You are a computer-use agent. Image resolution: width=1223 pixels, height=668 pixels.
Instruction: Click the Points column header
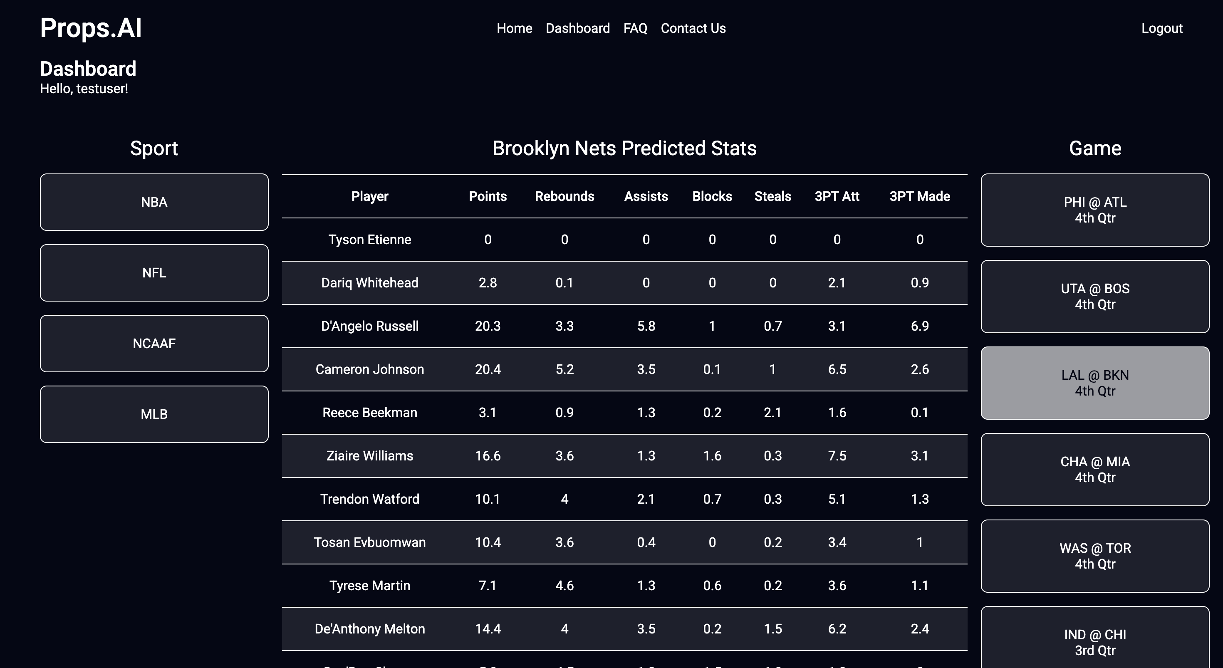coord(488,197)
